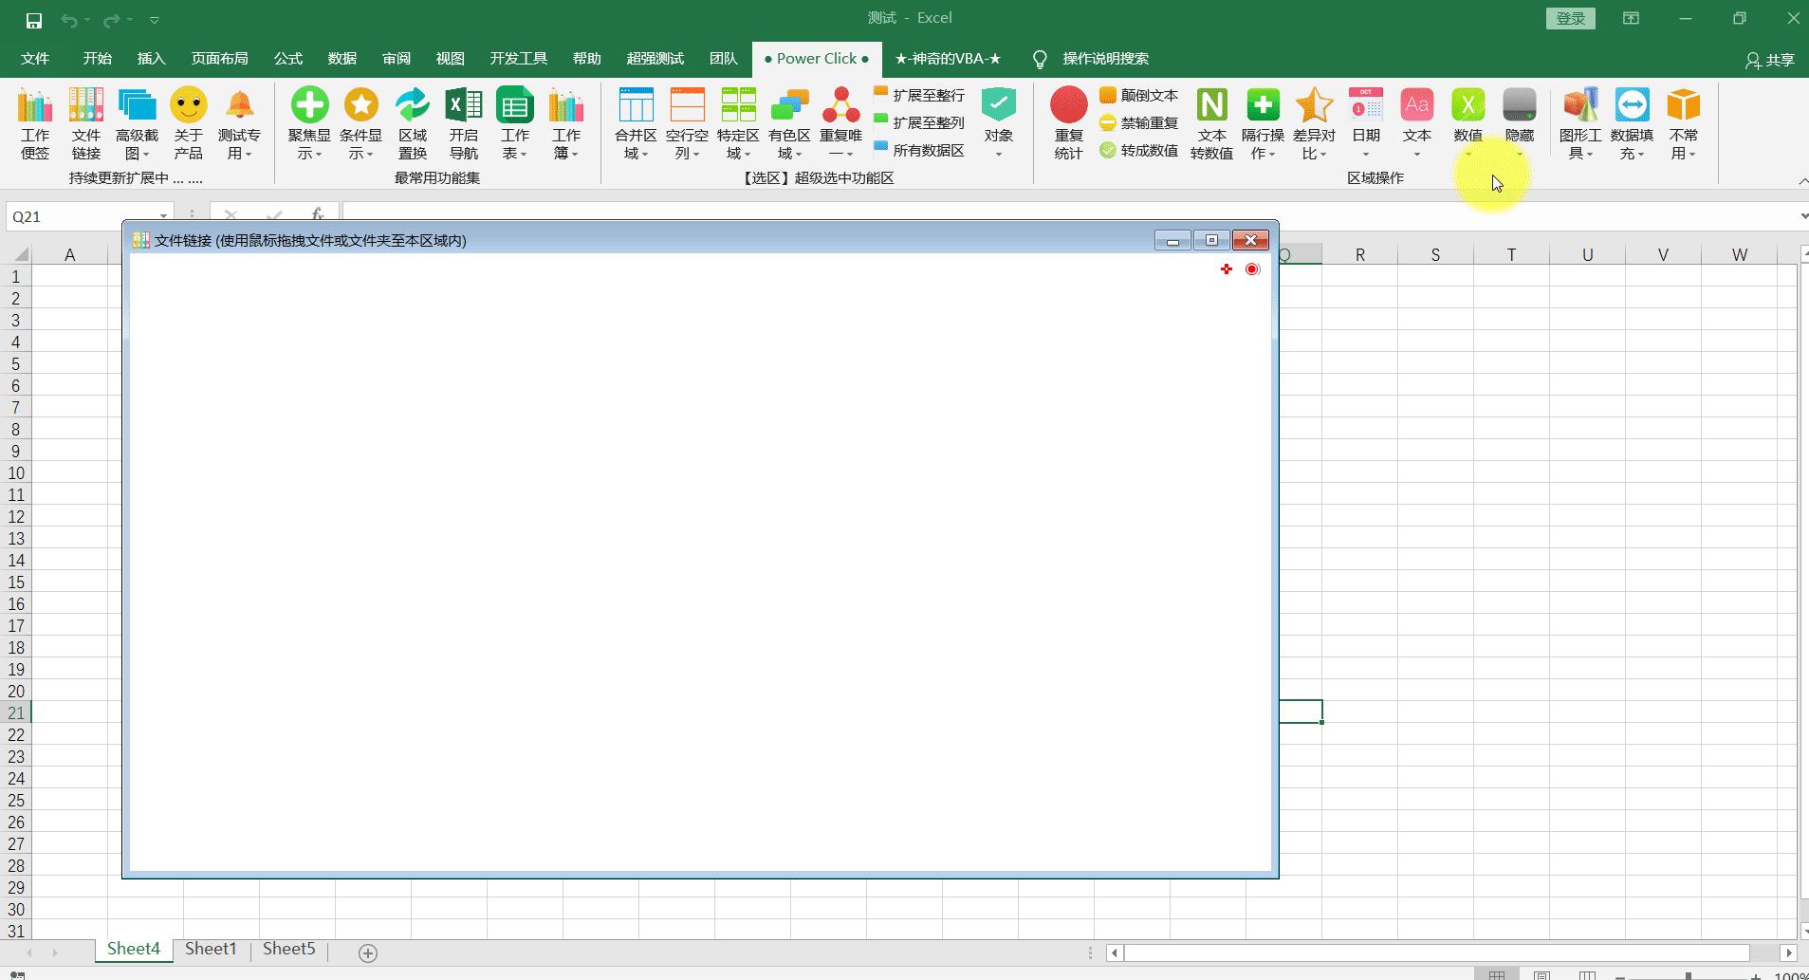
Task: Open the Name Box dropdown showing Q21
Action: tap(161, 216)
